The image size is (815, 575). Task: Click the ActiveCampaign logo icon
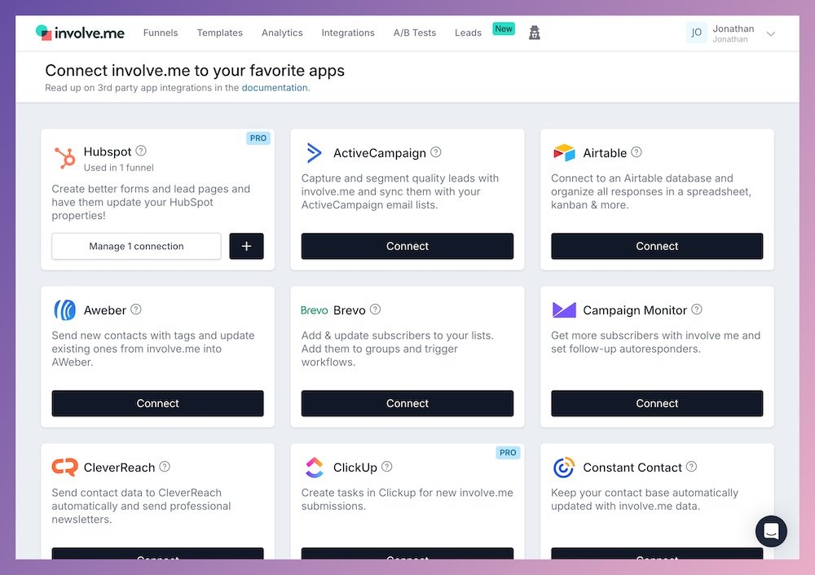[x=315, y=152]
